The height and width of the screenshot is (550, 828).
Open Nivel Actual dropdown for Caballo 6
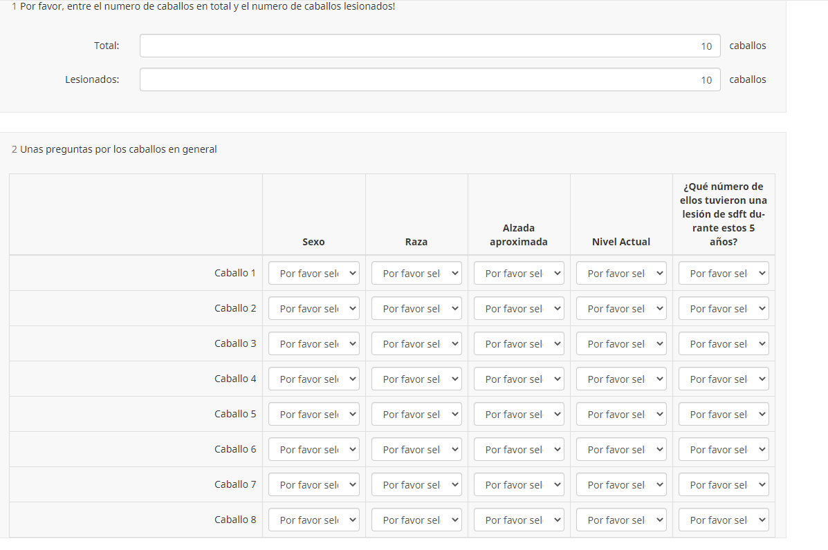pos(621,450)
